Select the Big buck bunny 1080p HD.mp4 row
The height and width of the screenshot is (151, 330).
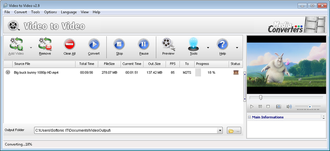pyautogui.click(x=36, y=72)
